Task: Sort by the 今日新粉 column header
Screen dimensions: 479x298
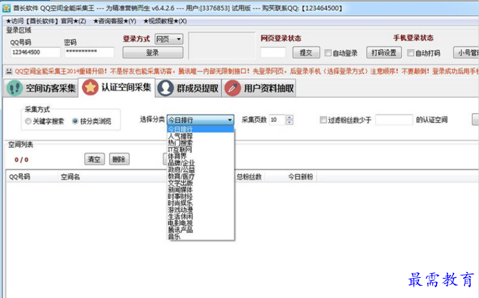Action: pos(301,177)
